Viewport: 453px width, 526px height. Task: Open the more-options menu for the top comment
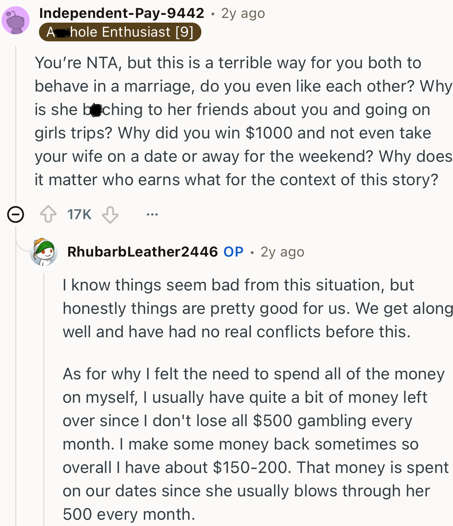(x=152, y=214)
